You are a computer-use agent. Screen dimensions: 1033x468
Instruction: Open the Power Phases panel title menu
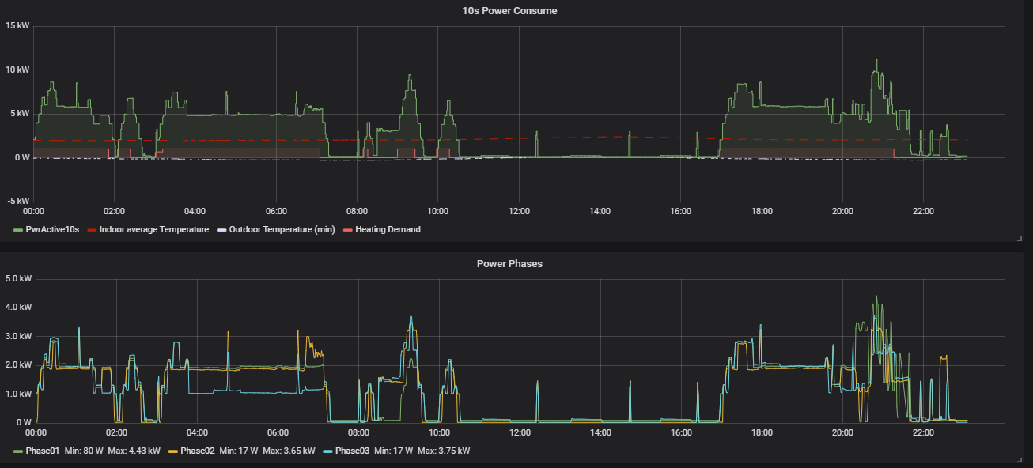click(x=509, y=263)
